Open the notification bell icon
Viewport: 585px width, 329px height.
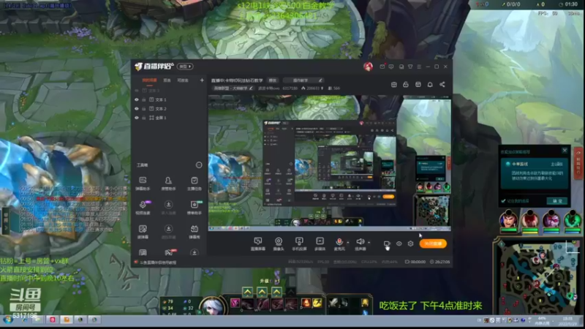(430, 85)
